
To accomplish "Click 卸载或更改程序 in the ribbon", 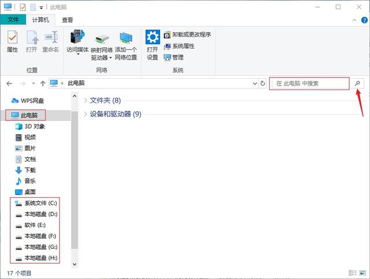I will 187,35.
